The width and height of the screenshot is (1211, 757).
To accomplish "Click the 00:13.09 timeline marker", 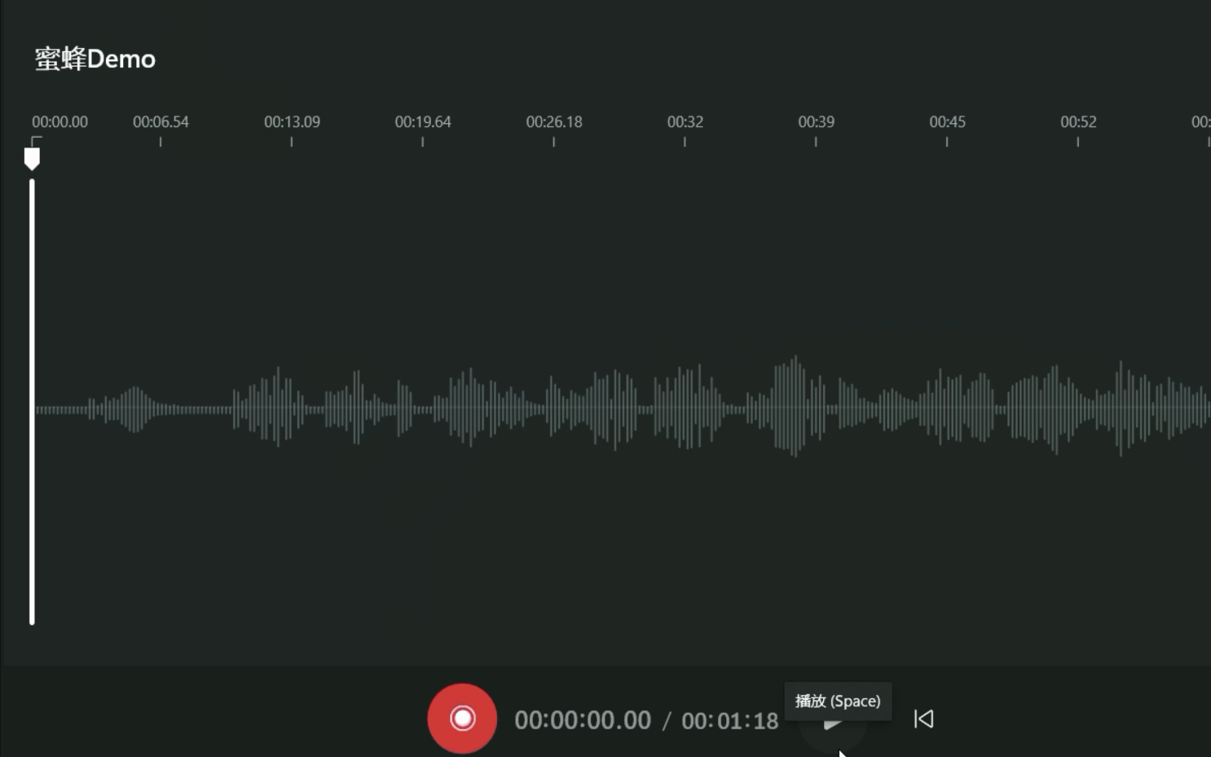I will pyautogui.click(x=292, y=122).
